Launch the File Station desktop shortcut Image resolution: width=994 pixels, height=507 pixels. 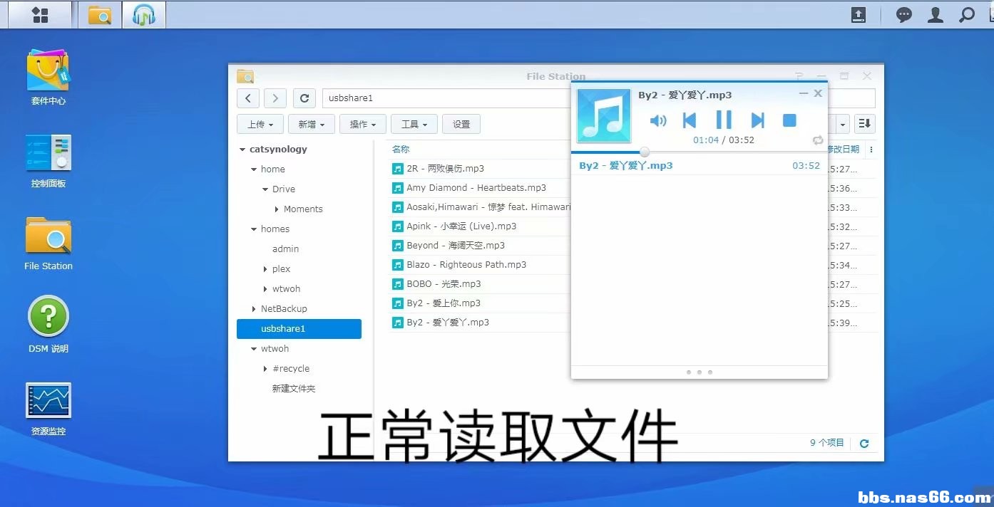48,243
